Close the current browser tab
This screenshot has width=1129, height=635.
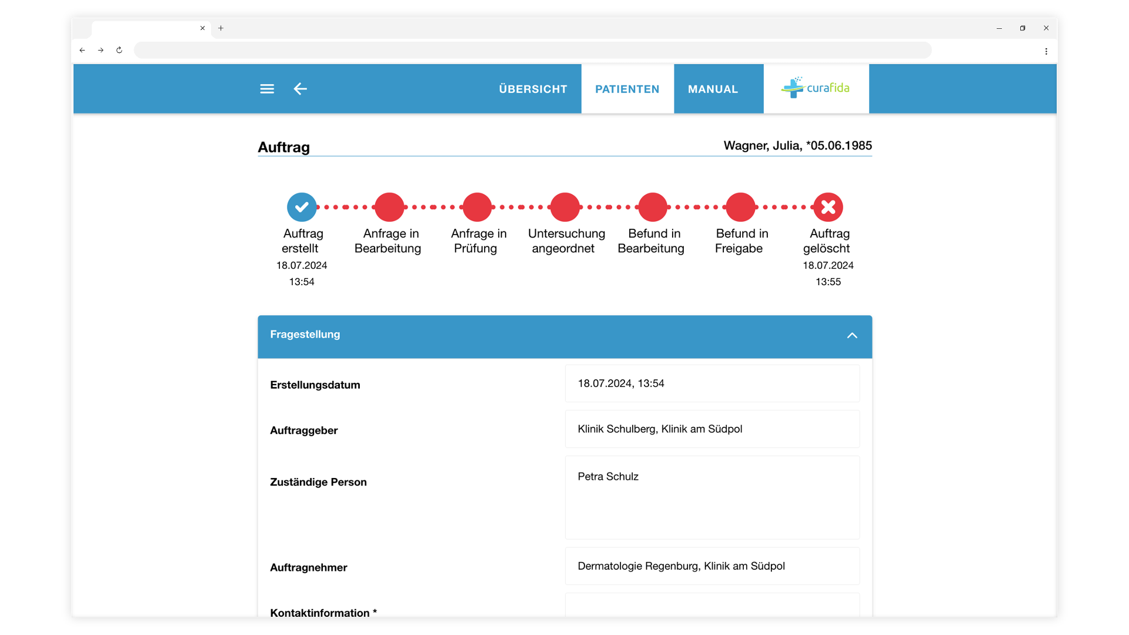click(202, 28)
